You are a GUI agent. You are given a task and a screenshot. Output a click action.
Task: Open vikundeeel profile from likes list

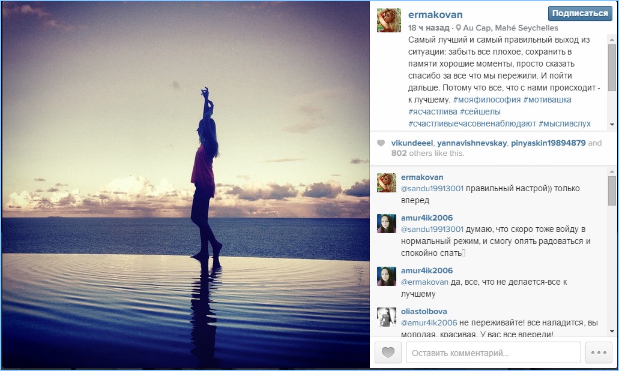coord(412,143)
